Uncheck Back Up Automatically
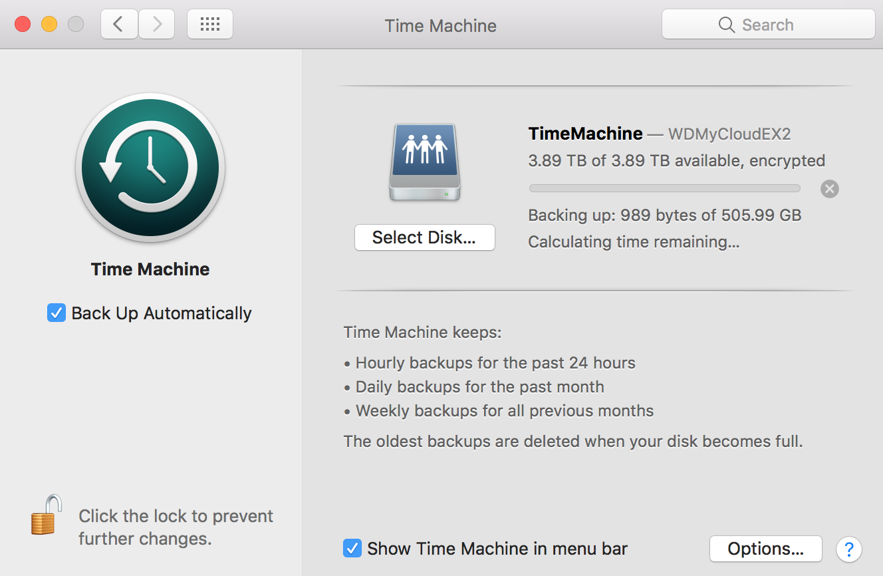Image resolution: width=883 pixels, height=576 pixels. [57, 313]
